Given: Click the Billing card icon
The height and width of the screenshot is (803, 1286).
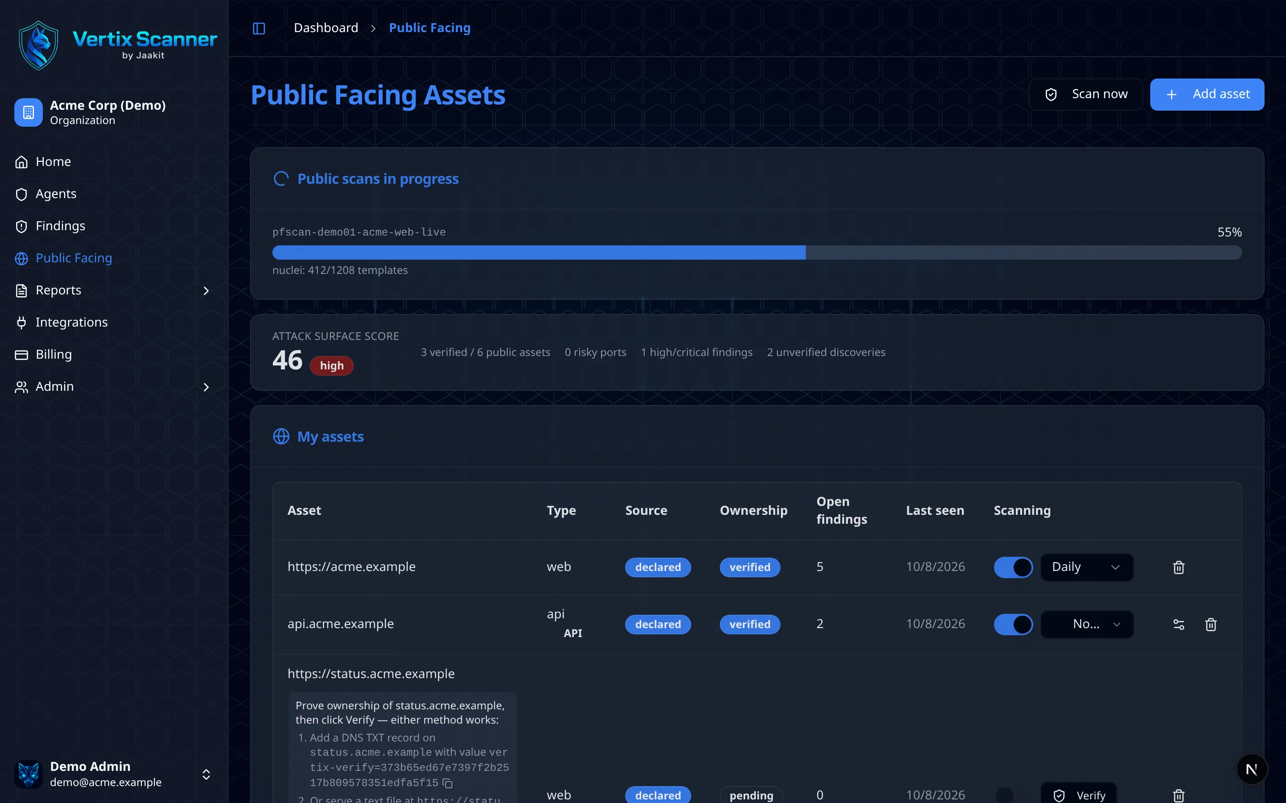Looking at the screenshot, I should coord(21,355).
